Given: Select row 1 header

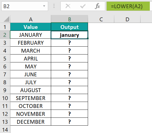Looking at the screenshot, I should coord(5,27).
